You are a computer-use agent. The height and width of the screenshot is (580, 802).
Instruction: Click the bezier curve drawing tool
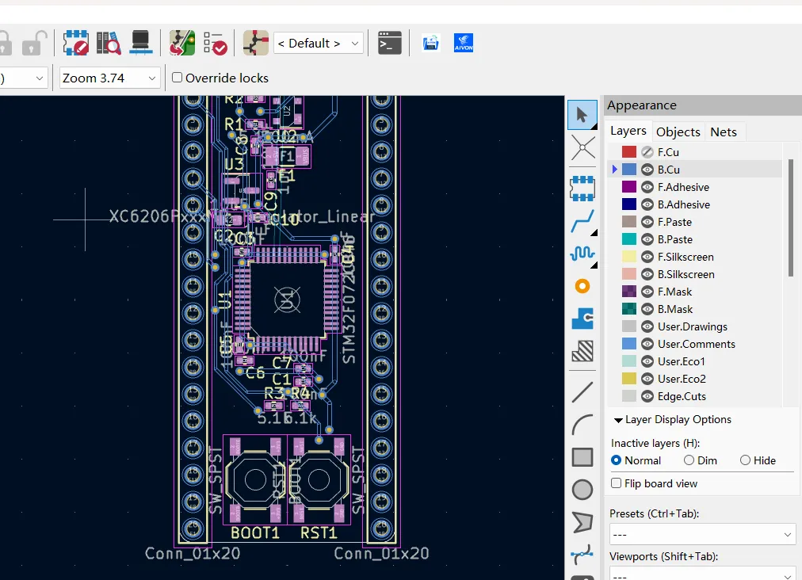582,555
